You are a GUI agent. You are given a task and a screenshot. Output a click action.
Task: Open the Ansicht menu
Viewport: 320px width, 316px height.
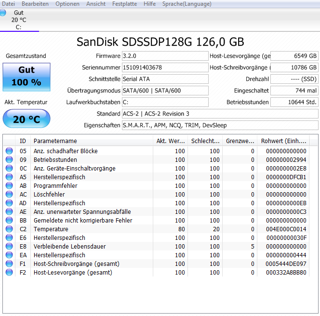(96, 4)
